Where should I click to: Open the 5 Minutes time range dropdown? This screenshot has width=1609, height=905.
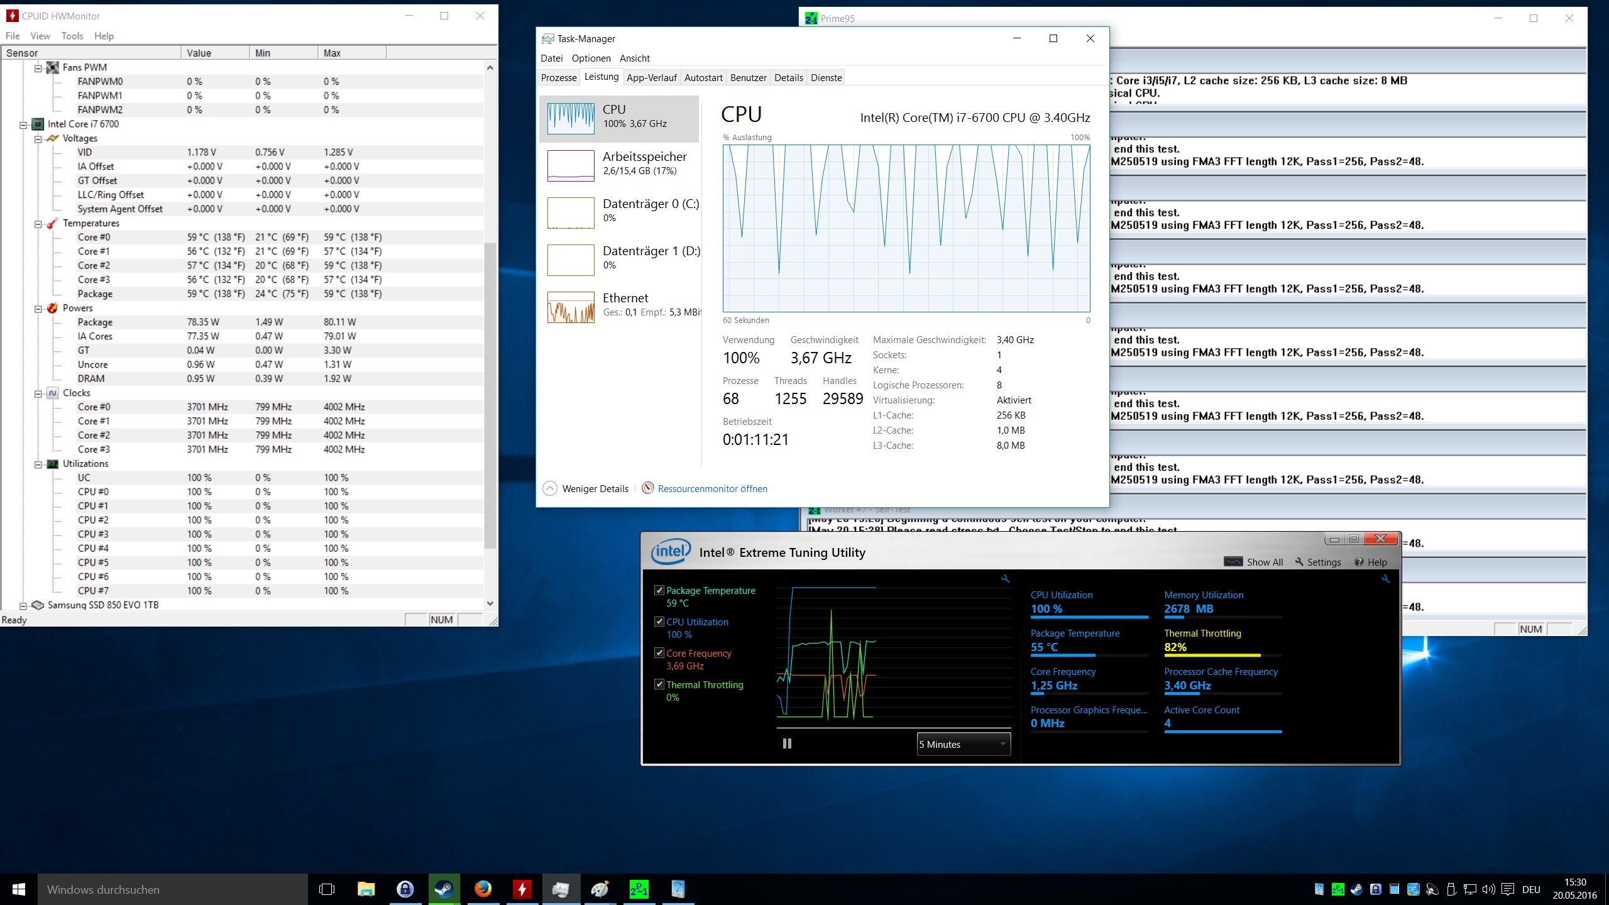[963, 744]
